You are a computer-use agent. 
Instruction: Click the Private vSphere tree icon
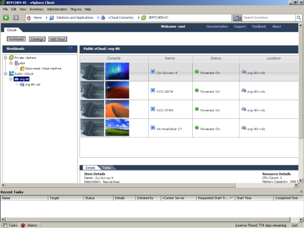pyautogui.click(x=11, y=58)
